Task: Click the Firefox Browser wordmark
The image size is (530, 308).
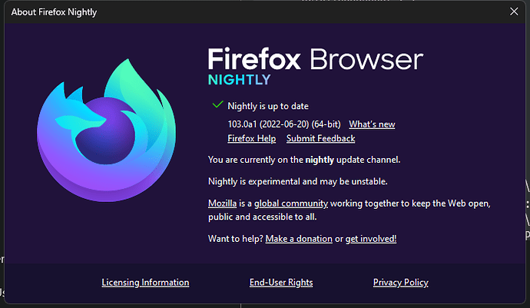Action: coord(315,59)
